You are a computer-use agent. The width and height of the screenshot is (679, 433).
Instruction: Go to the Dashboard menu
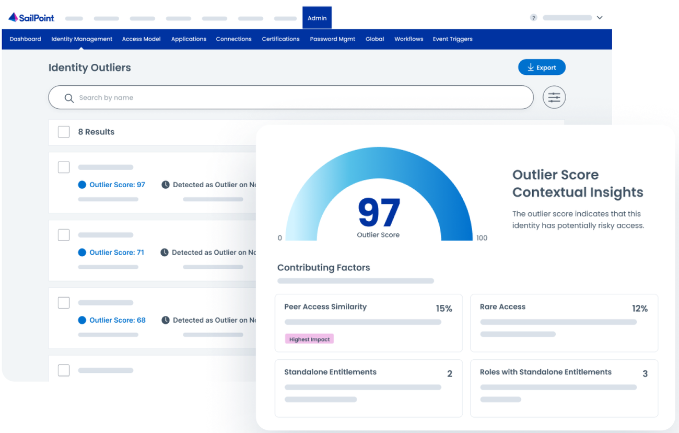click(x=26, y=39)
